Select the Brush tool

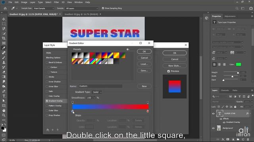4,58
